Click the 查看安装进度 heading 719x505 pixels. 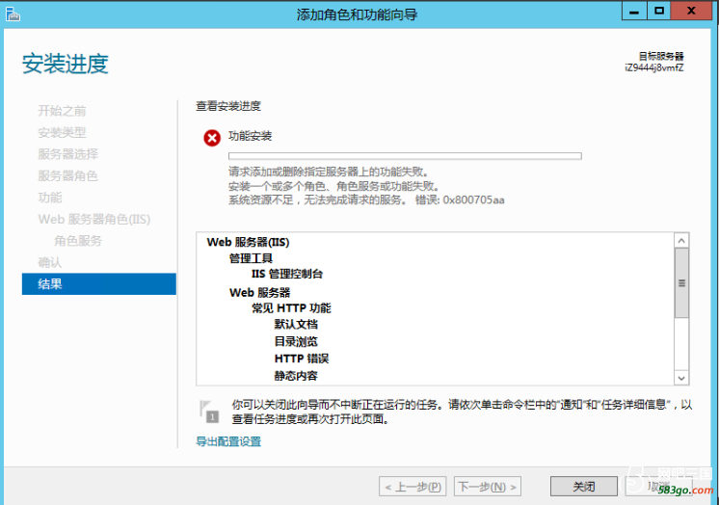tap(228, 106)
